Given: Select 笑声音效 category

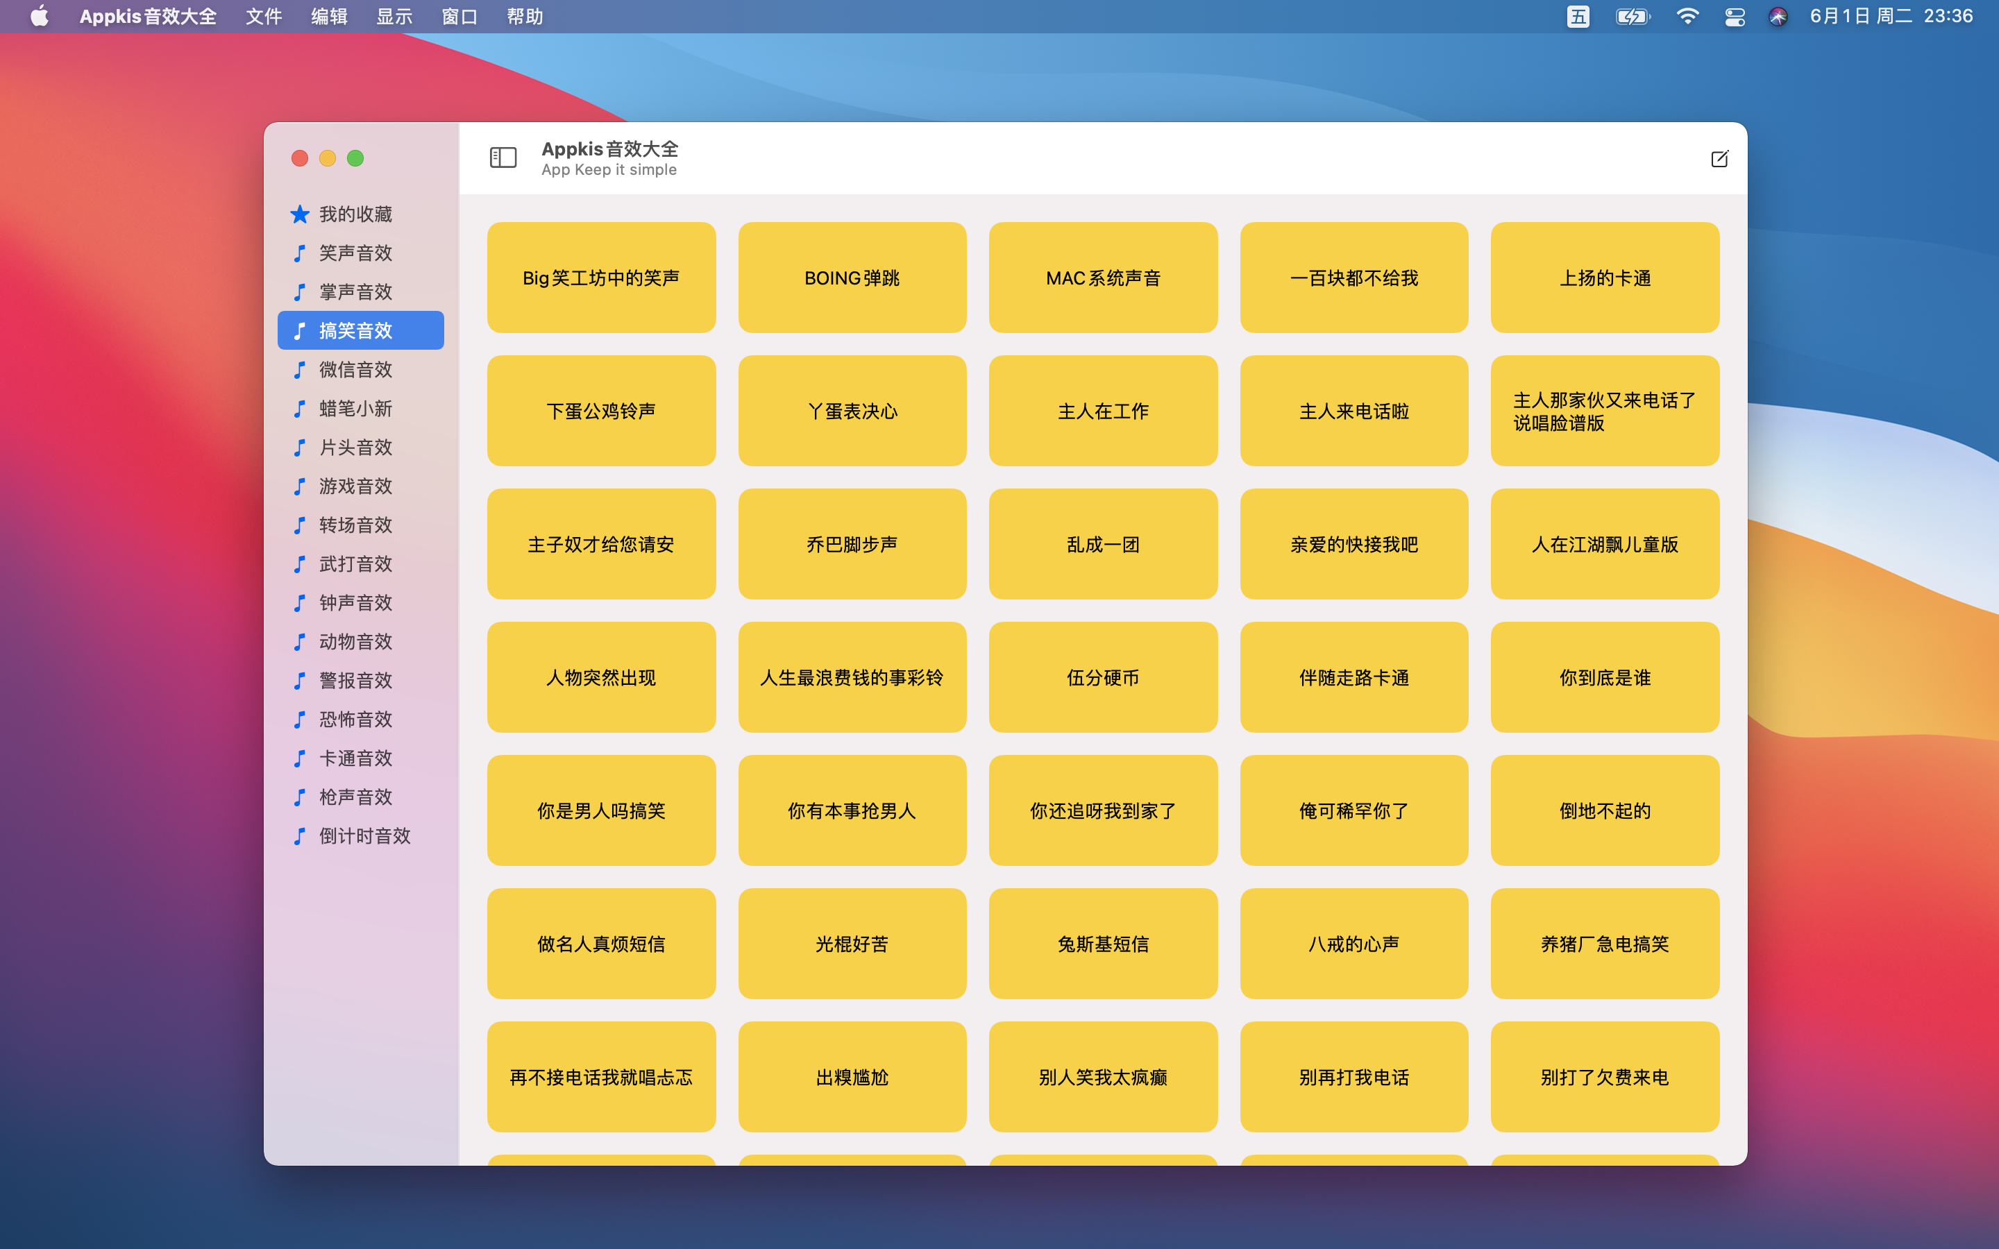Looking at the screenshot, I should [361, 253].
